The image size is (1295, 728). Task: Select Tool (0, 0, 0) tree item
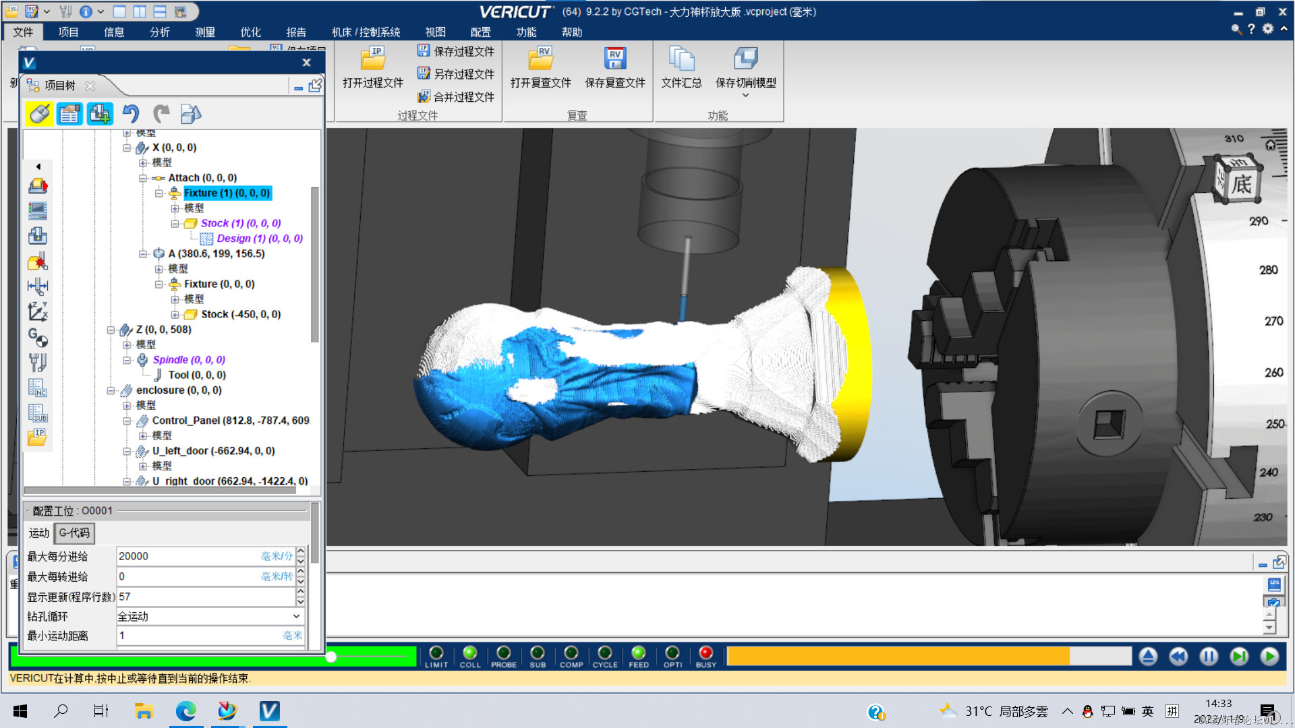point(197,375)
